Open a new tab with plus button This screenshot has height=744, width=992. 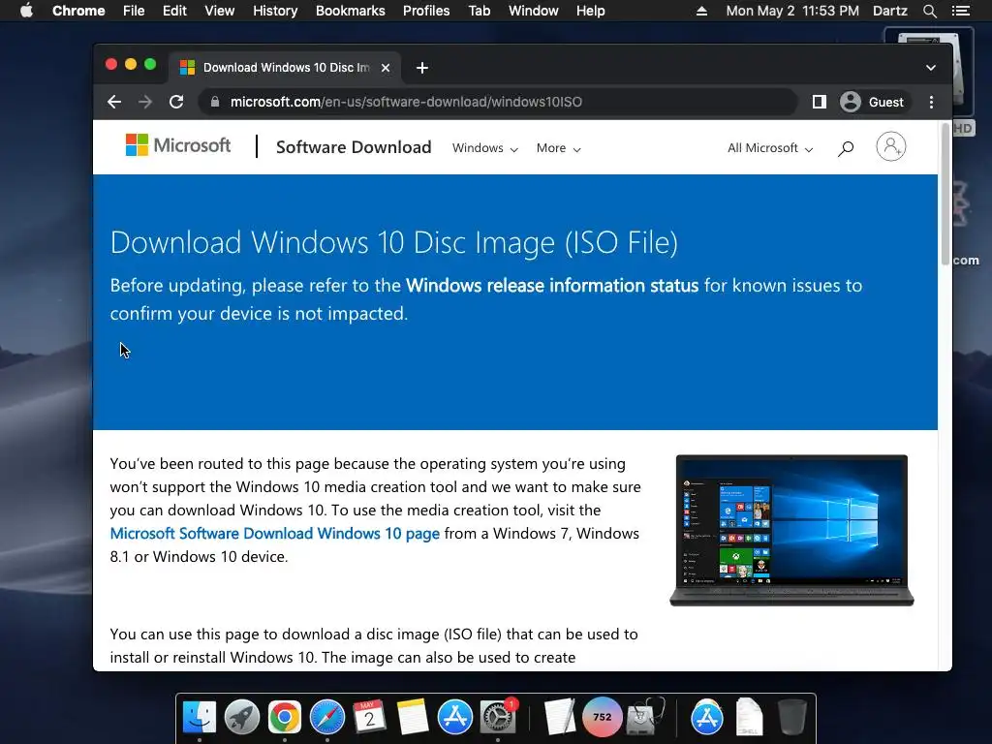click(x=422, y=68)
